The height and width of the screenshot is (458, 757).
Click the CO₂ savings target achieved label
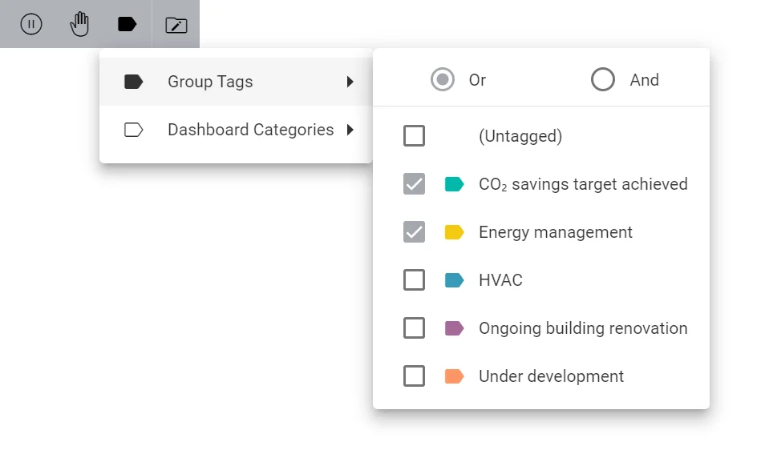[583, 184]
